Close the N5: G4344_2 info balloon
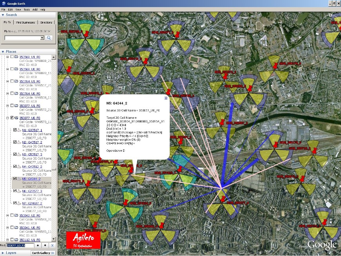341x256 pixels. pos(166,98)
